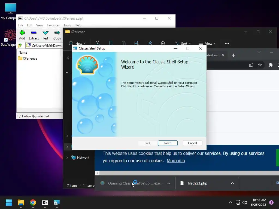Open the View dropdown in File Explorer

207,43
